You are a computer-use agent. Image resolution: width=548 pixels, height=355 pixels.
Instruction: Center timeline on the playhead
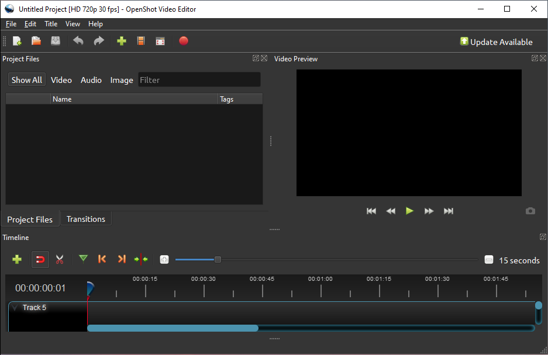(x=141, y=259)
